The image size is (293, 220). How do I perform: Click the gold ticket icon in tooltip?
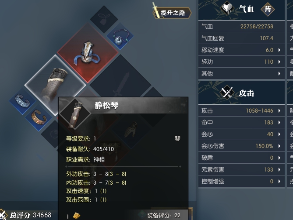tap(77, 216)
